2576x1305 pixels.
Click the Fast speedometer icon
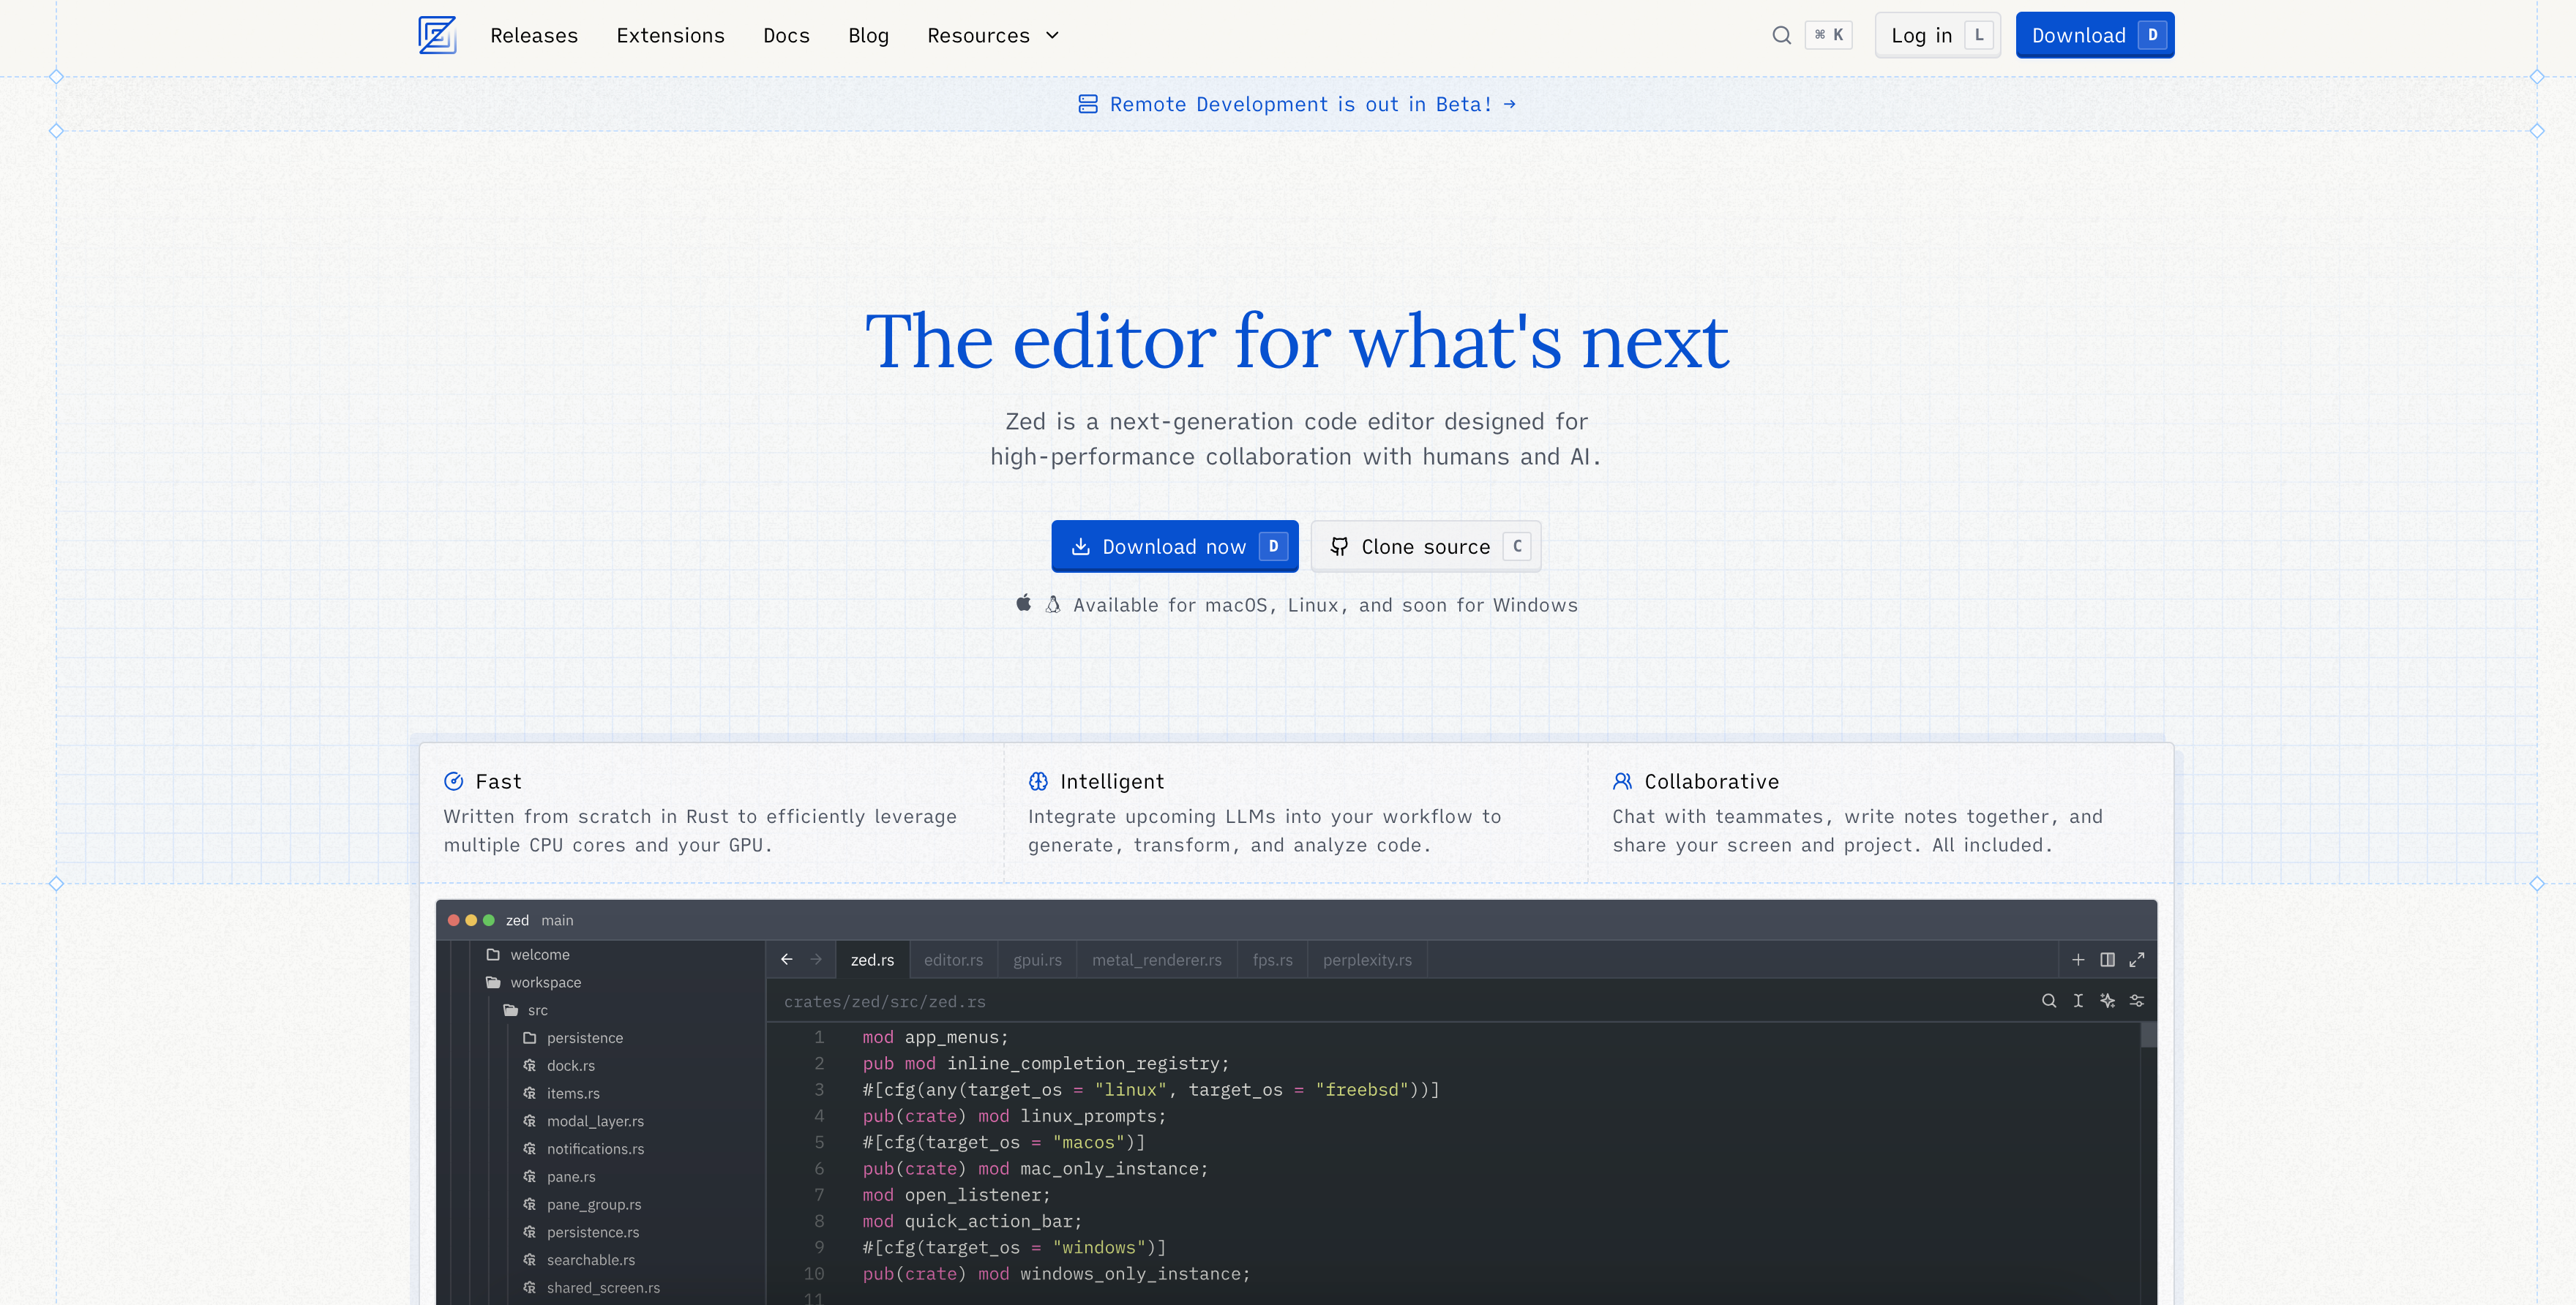click(453, 781)
